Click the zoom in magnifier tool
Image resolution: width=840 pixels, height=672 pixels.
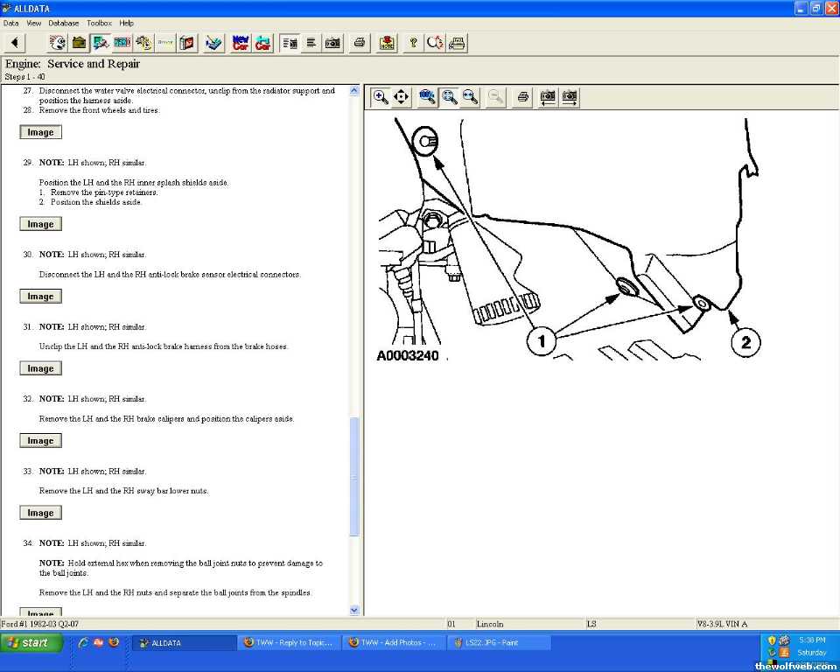tap(381, 97)
